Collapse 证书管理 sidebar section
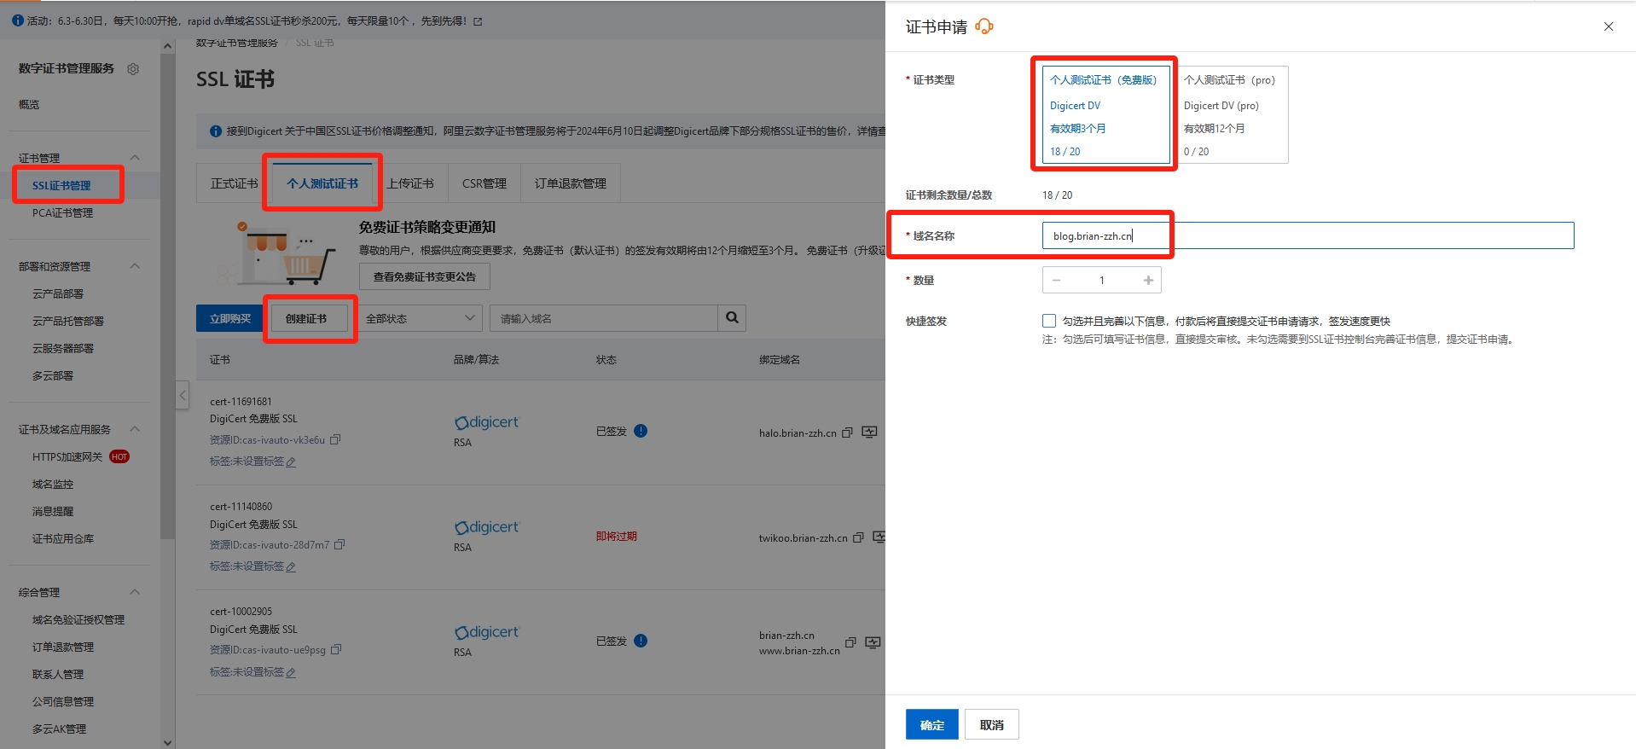 [x=135, y=158]
